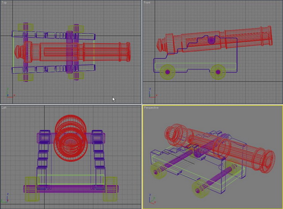
Task: Click the axis gizmo in Perspective viewport
Action: (152, 199)
